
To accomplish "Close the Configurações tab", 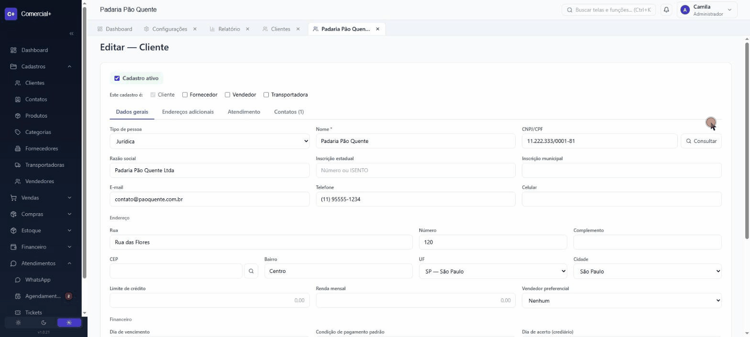I will point(195,29).
